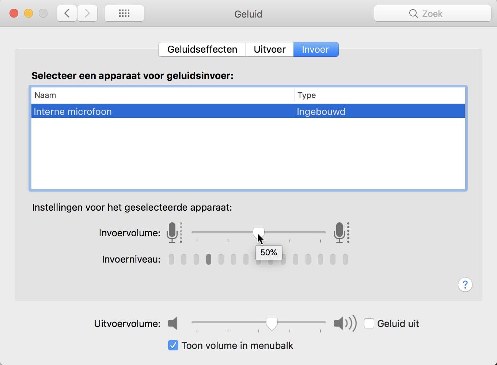Open help with the question mark button
This screenshot has width=497, height=365.
(x=465, y=285)
